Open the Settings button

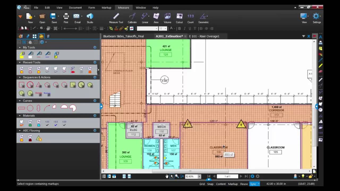tap(316, 18)
